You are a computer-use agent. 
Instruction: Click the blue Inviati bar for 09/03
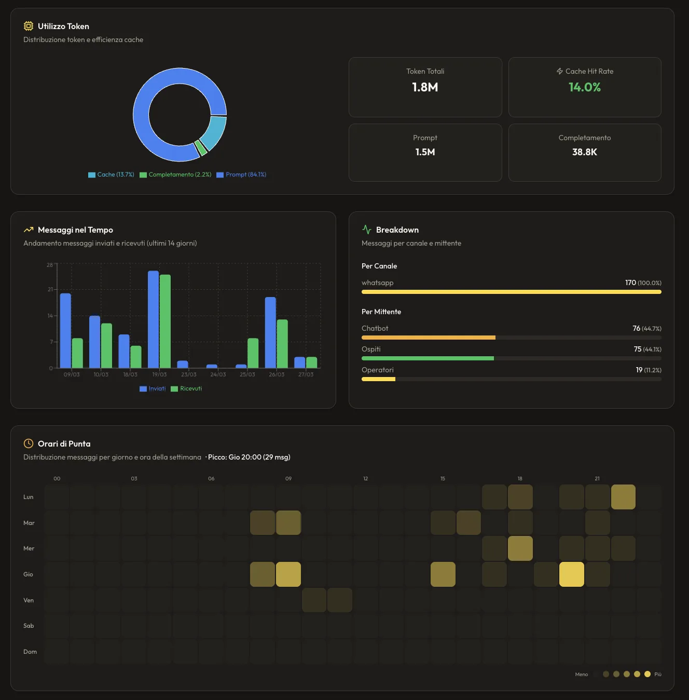pos(65,331)
